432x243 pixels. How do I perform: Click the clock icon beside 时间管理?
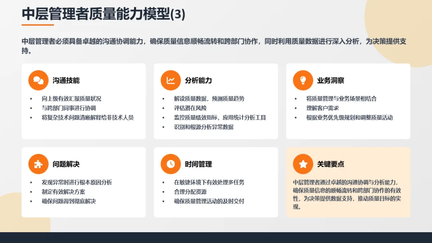pos(170,164)
